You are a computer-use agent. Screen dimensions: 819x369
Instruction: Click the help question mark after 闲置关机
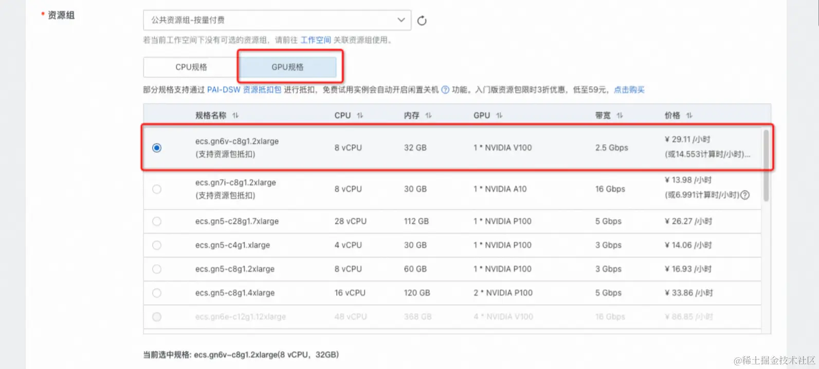pos(445,90)
